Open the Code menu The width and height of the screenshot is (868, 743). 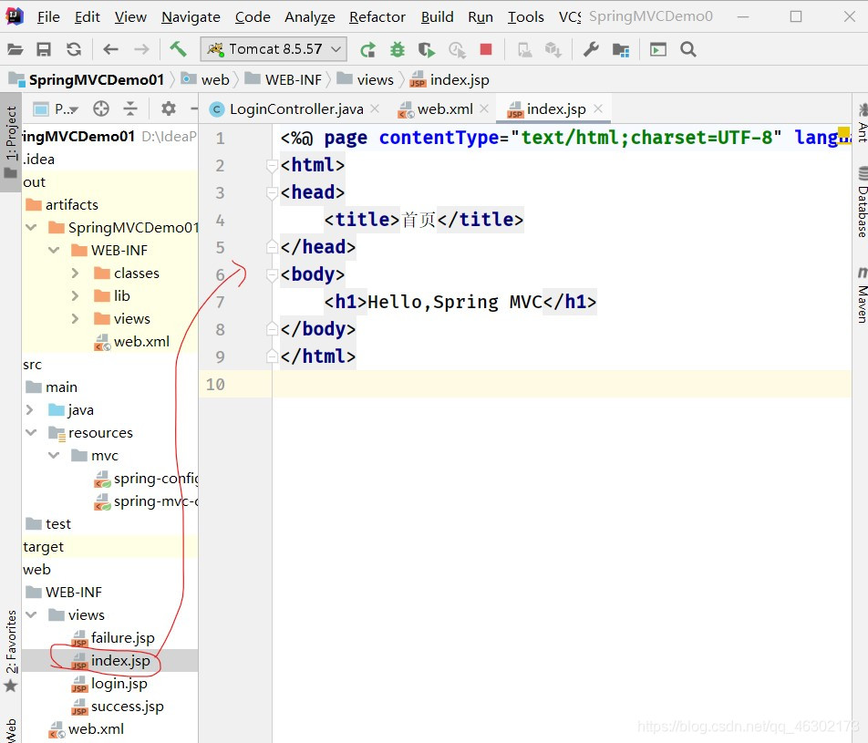click(x=253, y=17)
